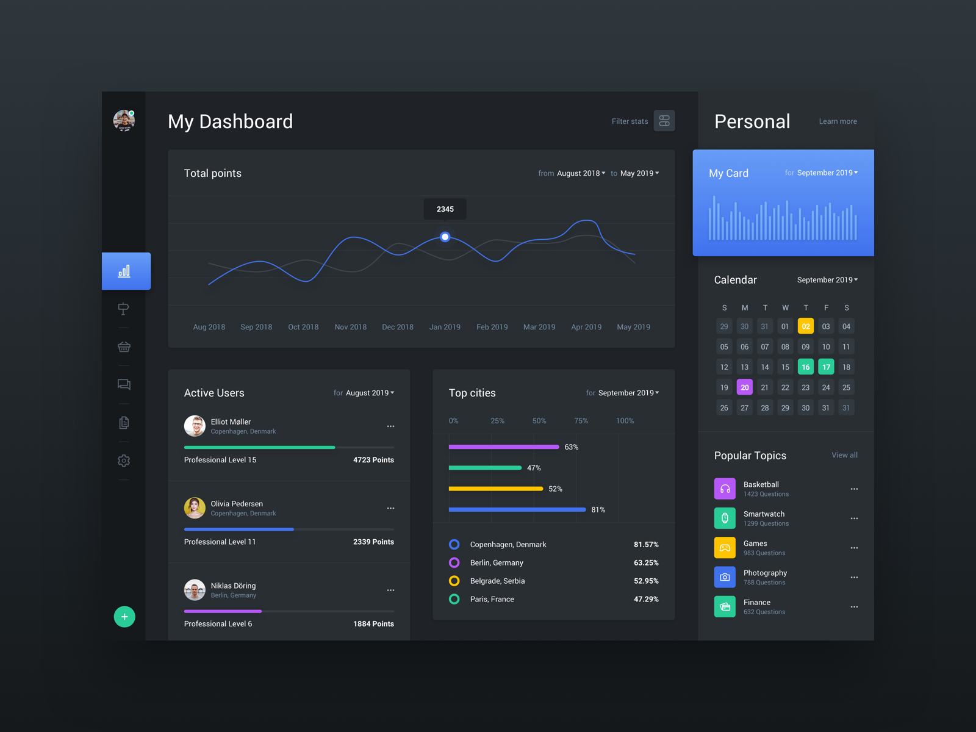
Task: Select the Games gamepad icon
Action: [x=725, y=547]
